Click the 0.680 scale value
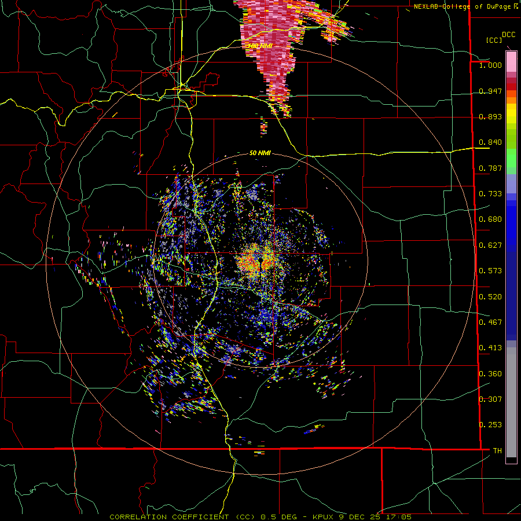The width and height of the screenshot is (521, 521). pos(490,219)
